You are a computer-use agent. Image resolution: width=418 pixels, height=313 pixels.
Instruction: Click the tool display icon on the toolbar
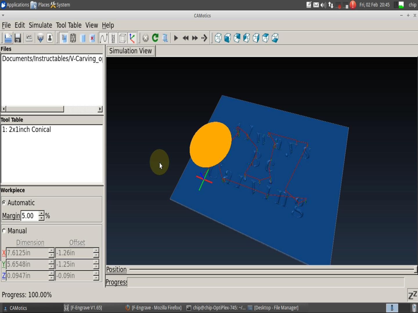(113, 38)
